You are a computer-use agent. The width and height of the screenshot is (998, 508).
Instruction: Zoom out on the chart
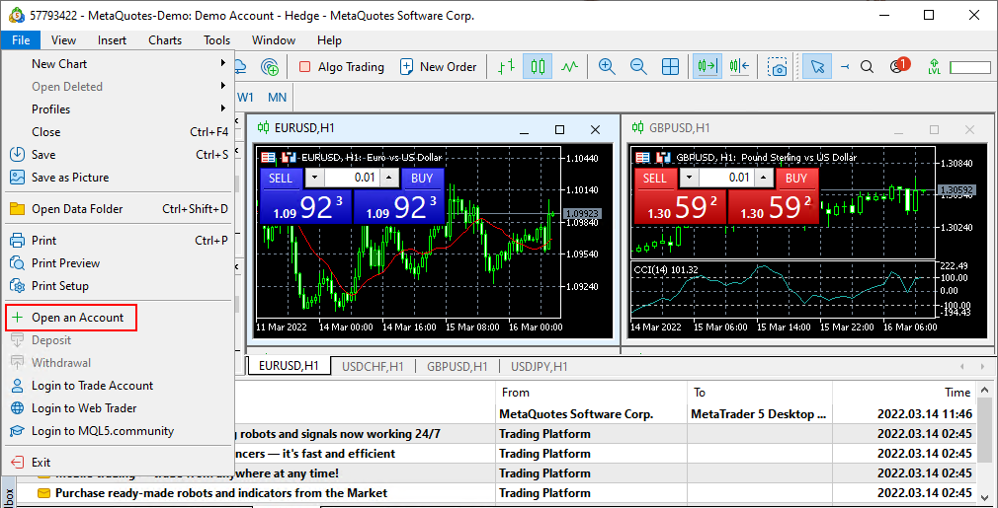coord(637,67)
